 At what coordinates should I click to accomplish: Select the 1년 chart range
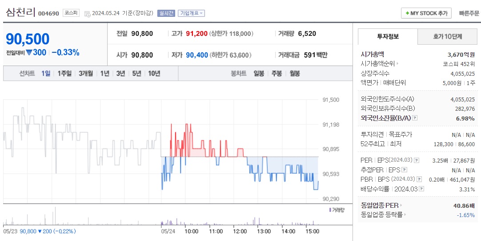tap(104, 74)
